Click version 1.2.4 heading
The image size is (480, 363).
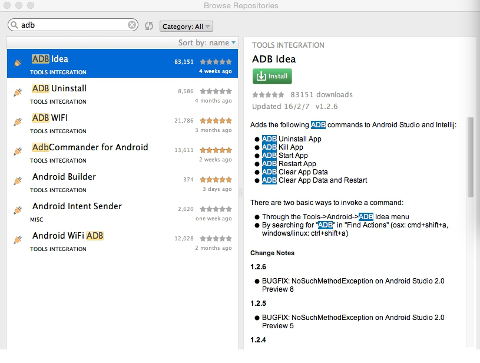258,339
